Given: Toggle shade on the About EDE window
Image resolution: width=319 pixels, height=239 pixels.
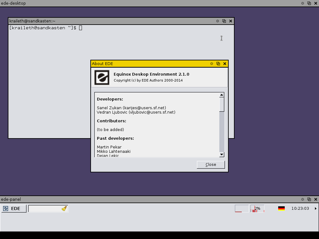Looking at the screenshot, I should [212, 63].
